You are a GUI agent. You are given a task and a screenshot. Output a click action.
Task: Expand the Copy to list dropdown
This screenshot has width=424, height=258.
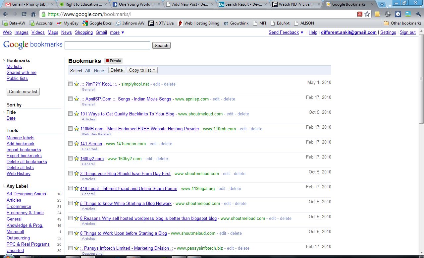142,70
